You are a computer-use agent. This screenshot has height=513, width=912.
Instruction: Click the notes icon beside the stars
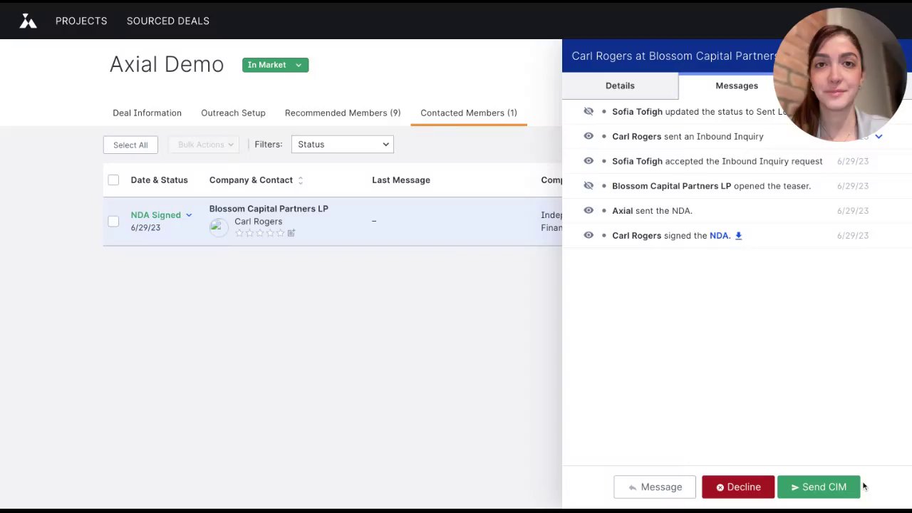tap(291, 233)
